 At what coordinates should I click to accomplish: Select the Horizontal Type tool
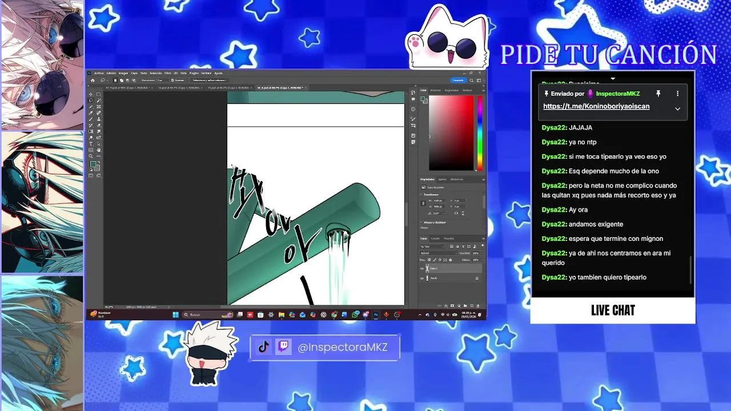point(91,144)
